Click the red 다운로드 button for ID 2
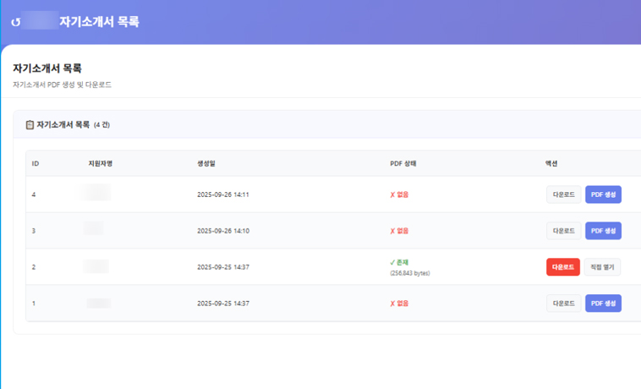The image size is (641, 389). click(x=562, y=267)
